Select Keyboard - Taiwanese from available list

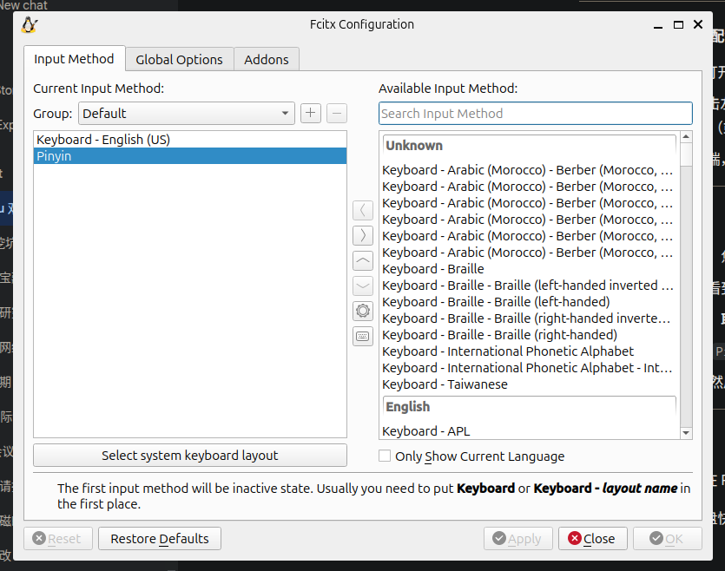click(x=445, y=384)
